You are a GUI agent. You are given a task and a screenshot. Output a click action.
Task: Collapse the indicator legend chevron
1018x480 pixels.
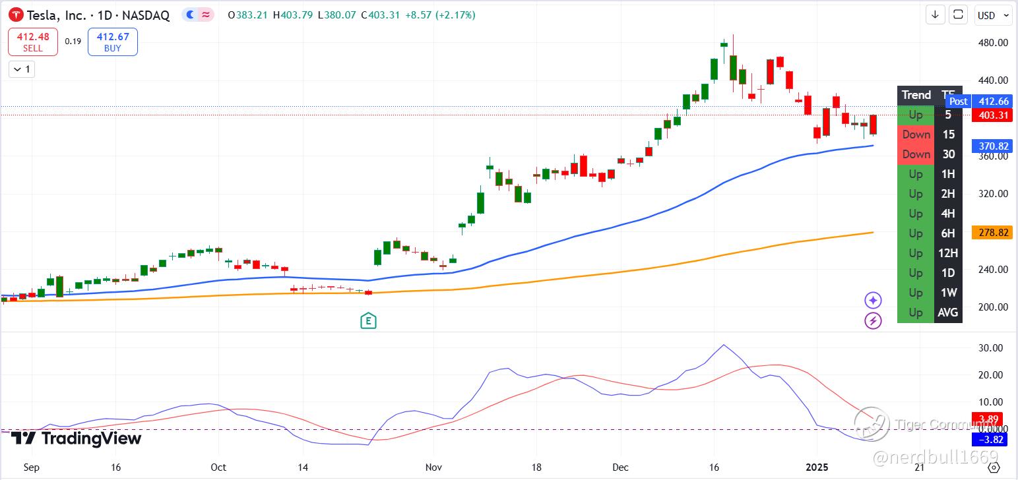click(x=22, y=69)
